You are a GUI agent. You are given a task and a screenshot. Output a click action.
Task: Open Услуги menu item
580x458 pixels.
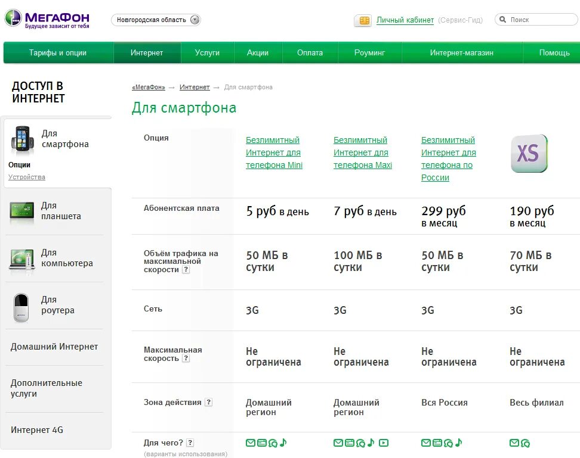[207, 53]
